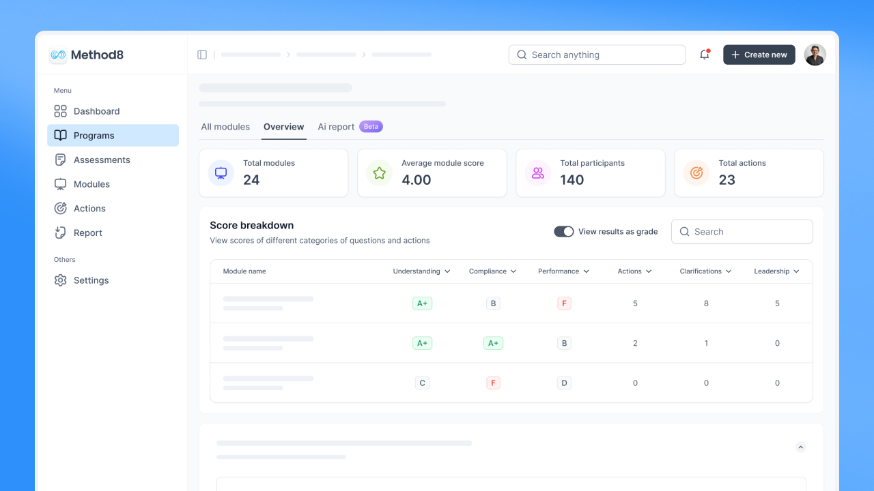This screenshot has width=874, height=491.
Task: Click the Total participants people icon
Action: click(538, 173)
